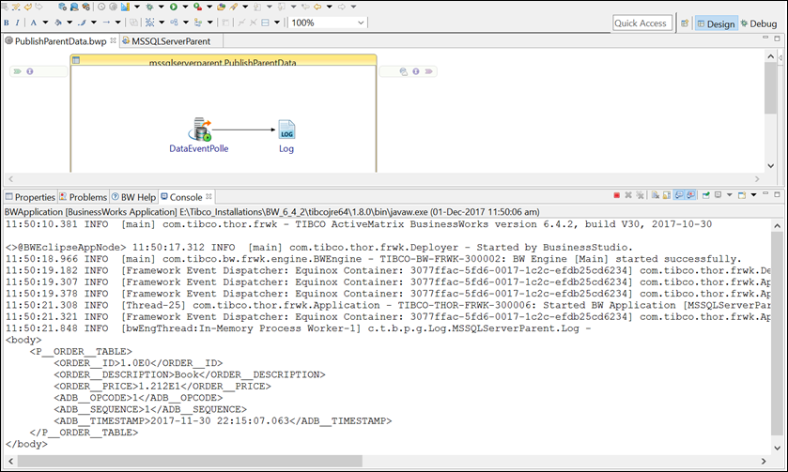
Task: Click the ORDER__DESCRIPTION Book line in console
Action: pyautogui.click(x=190, y=374)
